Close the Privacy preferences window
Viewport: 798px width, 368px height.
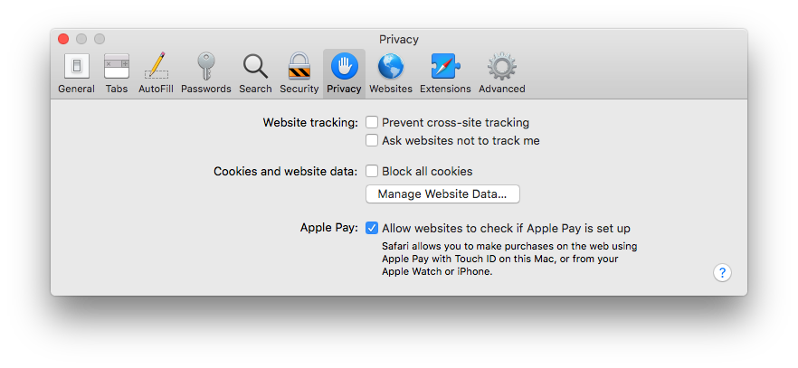pos(63,39)
